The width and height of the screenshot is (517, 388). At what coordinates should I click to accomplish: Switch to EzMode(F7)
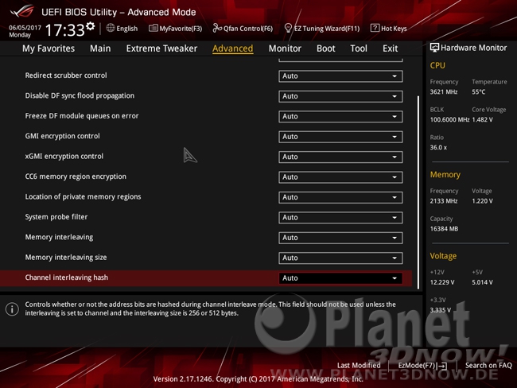pyautogui.click(x=422, y=365)
